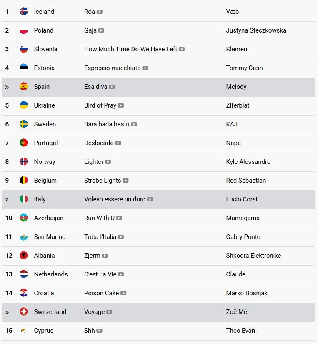This screenshot has height=344, width=318.
Task: Open the video icon next to Shh
Action: tap(99, 331)
